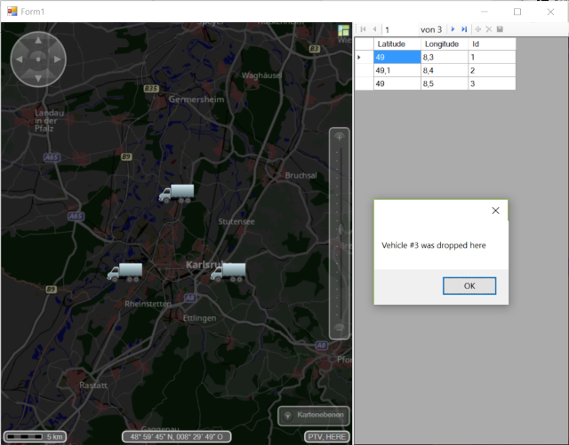Screen dimensions: 569x445
Task: Click the Longitude column header
Action: 445,44
